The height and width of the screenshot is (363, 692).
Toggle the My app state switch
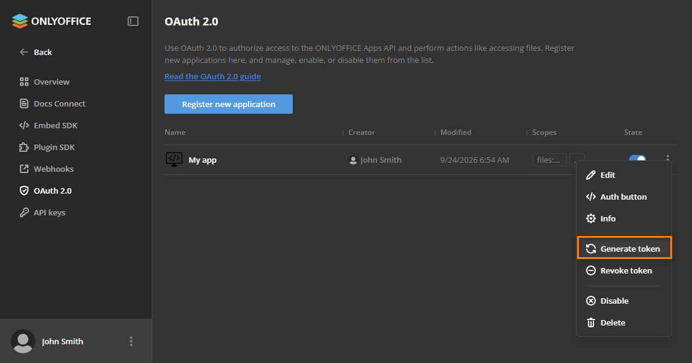pos(638,158)
